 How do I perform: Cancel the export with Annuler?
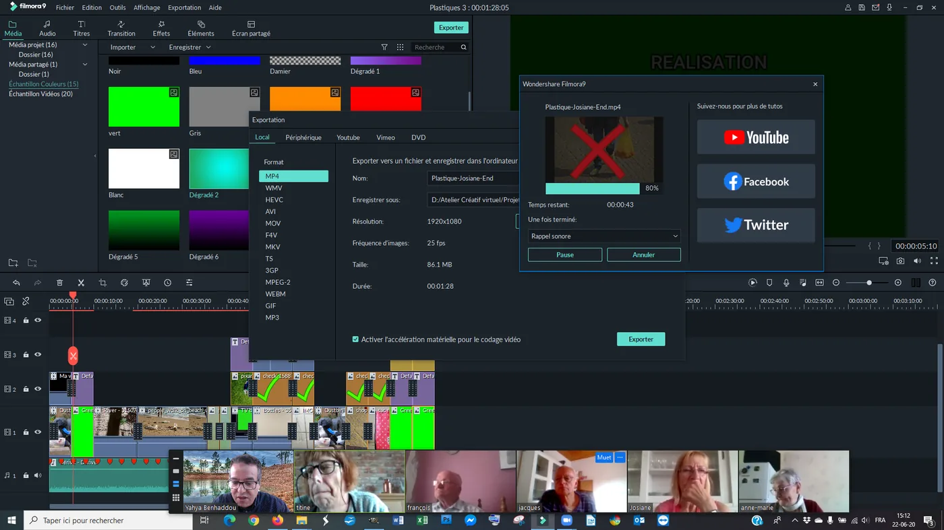click(x=644, y=255)
